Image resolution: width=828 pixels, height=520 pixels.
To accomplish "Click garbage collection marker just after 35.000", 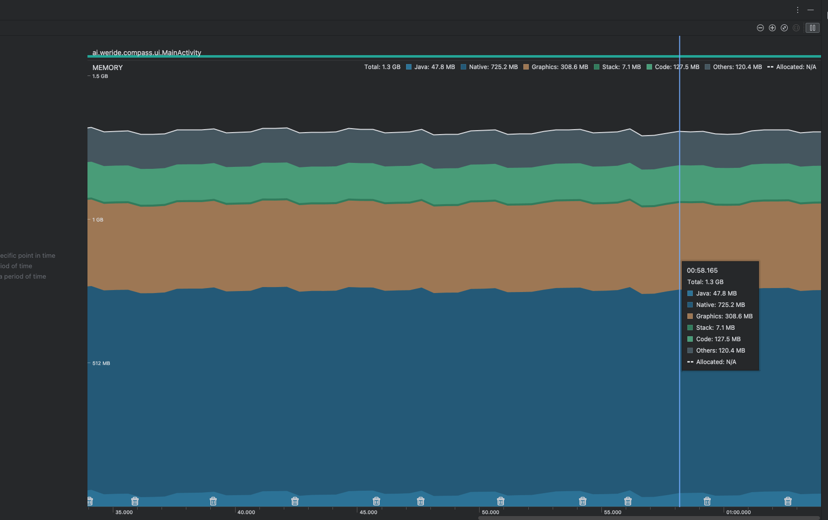I will click(135, 501).
